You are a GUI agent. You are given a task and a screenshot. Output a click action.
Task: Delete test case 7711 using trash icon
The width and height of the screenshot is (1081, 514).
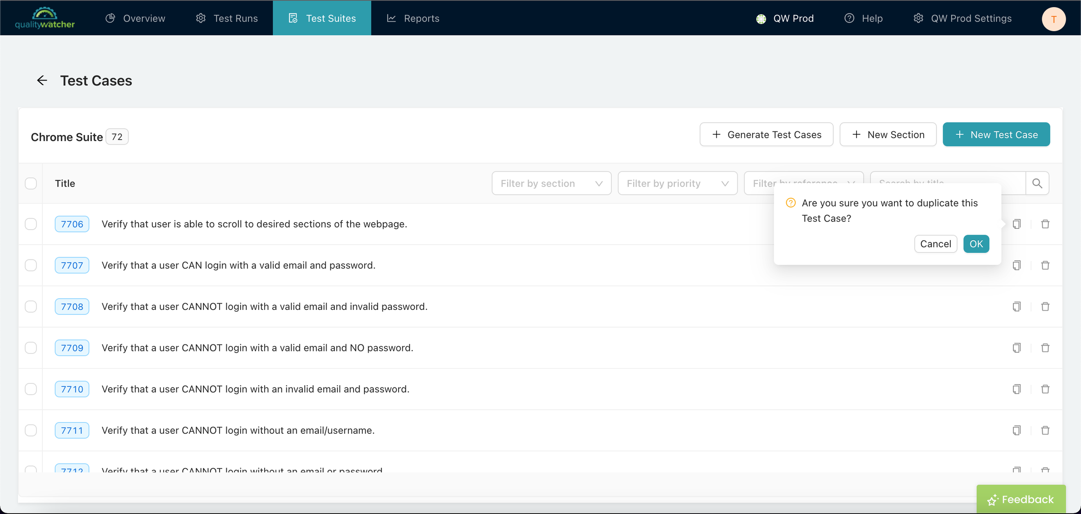point(1045,431)
